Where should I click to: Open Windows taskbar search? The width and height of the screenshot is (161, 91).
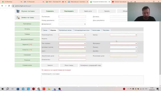(x=8, y=89)
